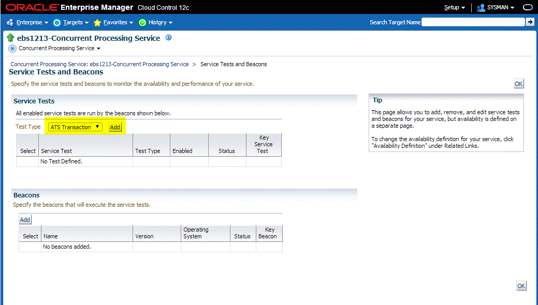The image size is (538, 305).
Task: Expand the Concurrent Processing Service menu
Action: (60, 48)
